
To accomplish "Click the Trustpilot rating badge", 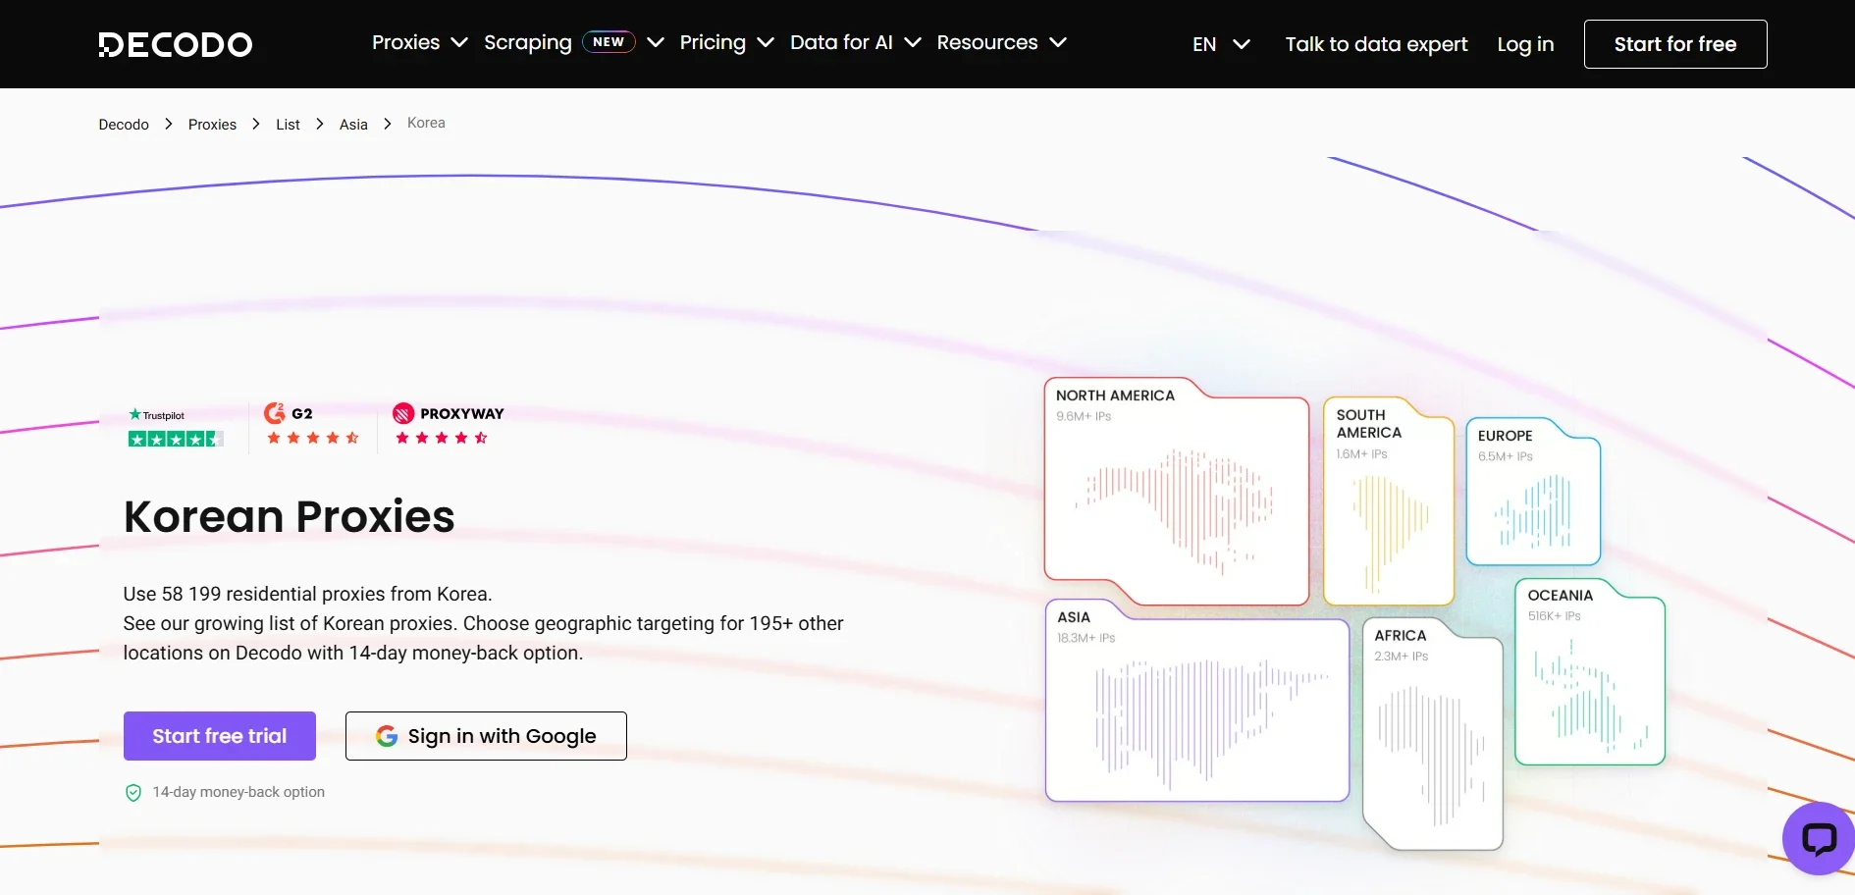I will [176, 428].
